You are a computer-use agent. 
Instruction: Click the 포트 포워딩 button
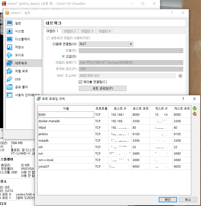pyautogui.click(x=102, y=88)
